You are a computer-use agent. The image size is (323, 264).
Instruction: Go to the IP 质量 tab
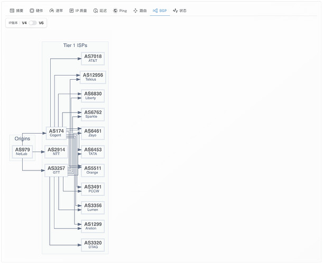coord(78,11)
